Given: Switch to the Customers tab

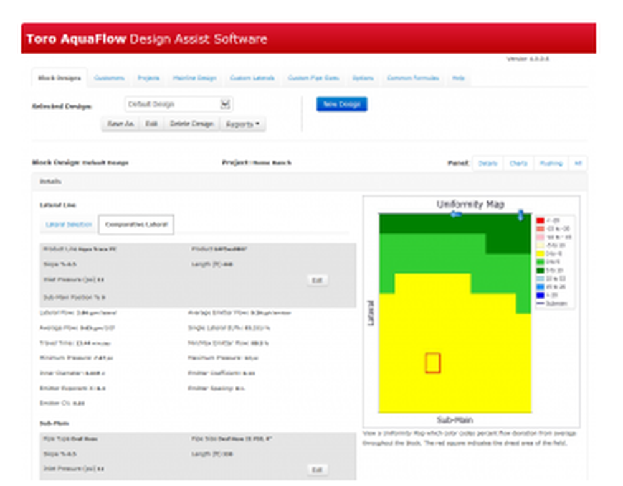Looking at the screenshot, I should (x=109, y=78).
